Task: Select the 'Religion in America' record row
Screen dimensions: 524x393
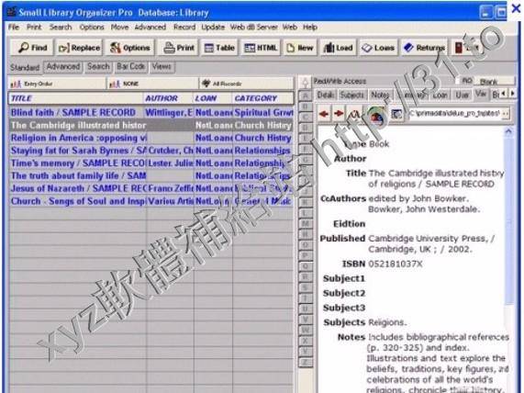Action: pyautogui.click(x=151, y=138)
